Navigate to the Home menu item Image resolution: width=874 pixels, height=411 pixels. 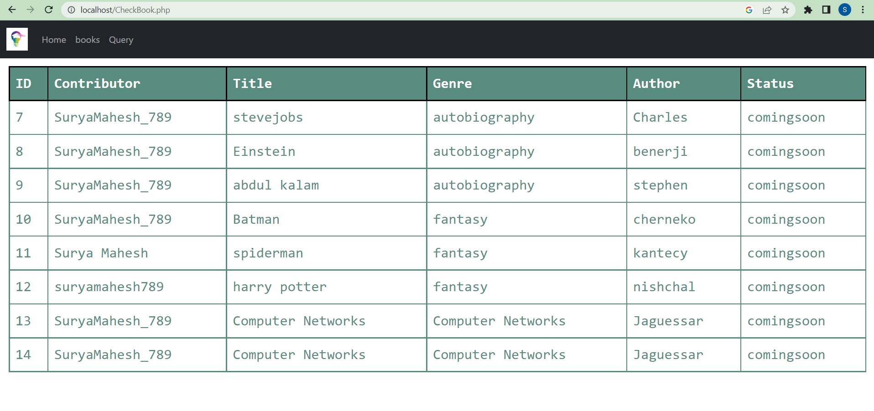[x=53, y=40]
